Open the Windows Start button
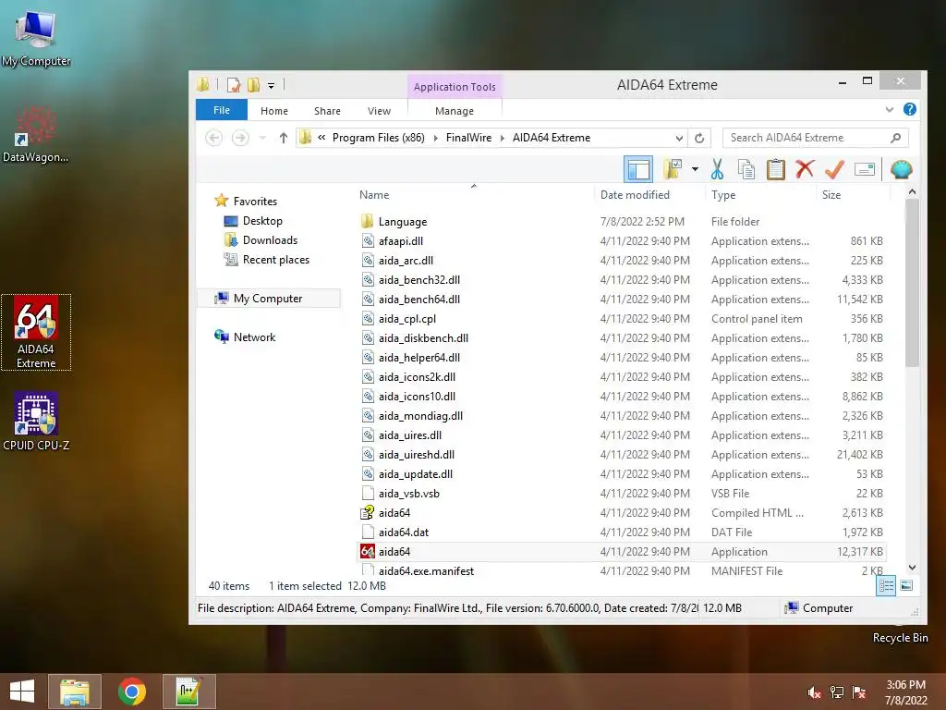 pos(22,692)
